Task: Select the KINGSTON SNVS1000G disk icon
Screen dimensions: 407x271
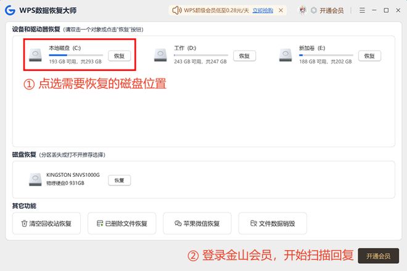Action: tap(35, 179)
